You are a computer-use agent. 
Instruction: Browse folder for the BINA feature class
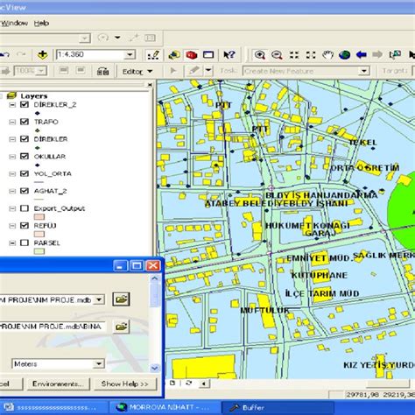pyautogui.click(x=121, y=327)
